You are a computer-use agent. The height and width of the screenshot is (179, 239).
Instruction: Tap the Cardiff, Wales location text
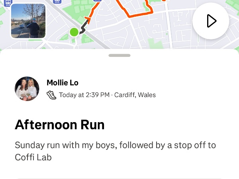(135, 95)
